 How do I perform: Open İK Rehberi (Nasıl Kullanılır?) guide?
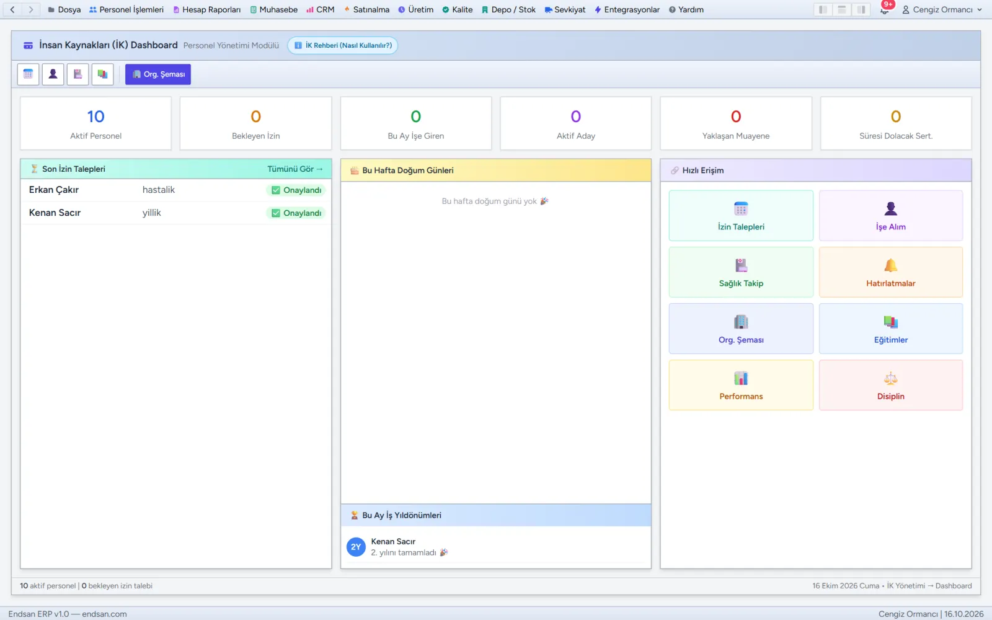coord(343,45)
